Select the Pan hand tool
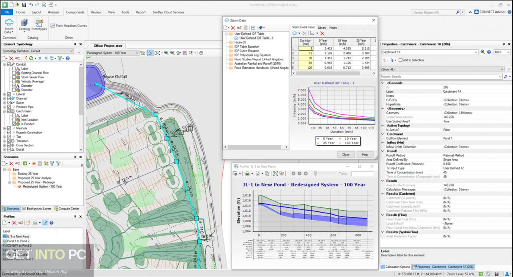The height and width of the screenshot is (277, 513). point(201,53)
